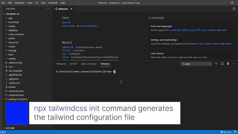Open the Terminal menu
This screenshot has height=134, width=238.
pyautogui.click(x=53, y=3)
